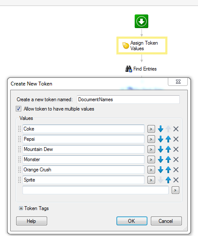Viewport: 198px width, 236px height.
Task: Click the empty new value field
Action: pos(96,190)
